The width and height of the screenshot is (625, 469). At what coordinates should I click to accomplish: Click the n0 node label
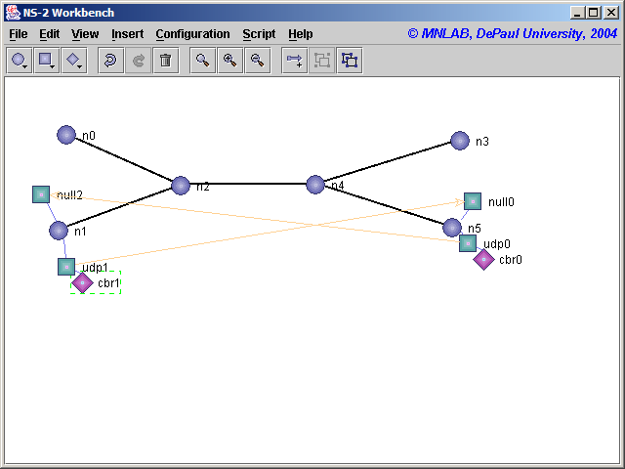pyautogui.click(x=89, y=136)
